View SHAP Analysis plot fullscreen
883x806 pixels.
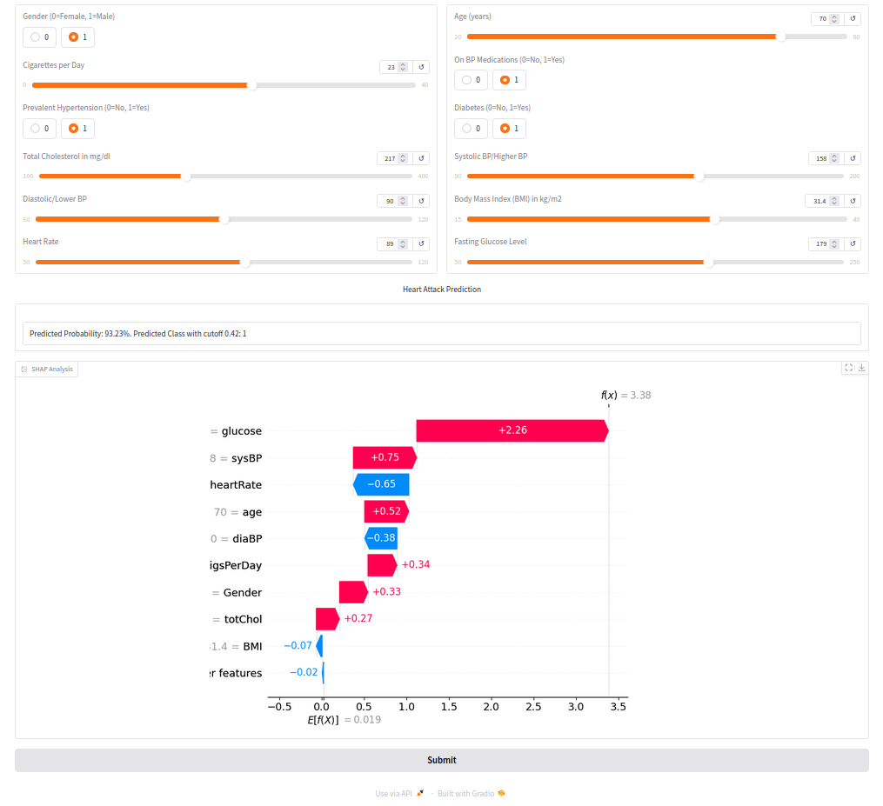pos(848,368)
